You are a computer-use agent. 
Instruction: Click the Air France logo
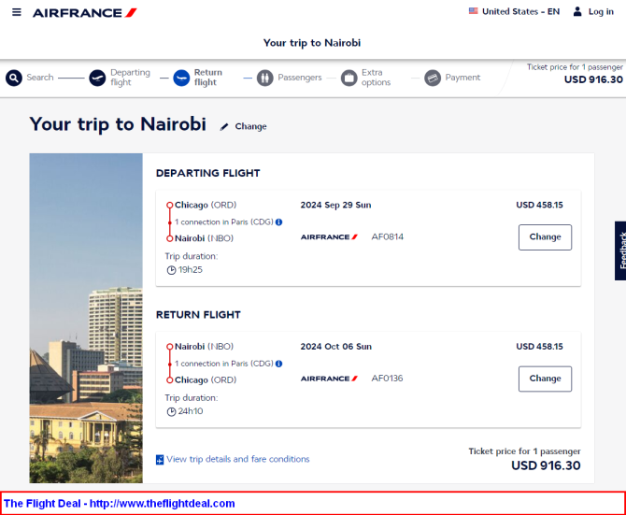click(x=85, y=13)
